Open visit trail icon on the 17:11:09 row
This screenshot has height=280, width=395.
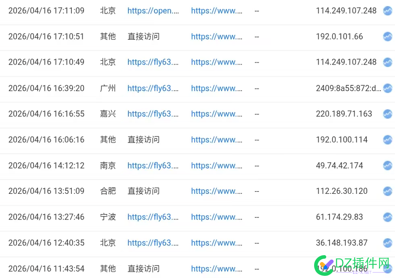tap(388, 11)
